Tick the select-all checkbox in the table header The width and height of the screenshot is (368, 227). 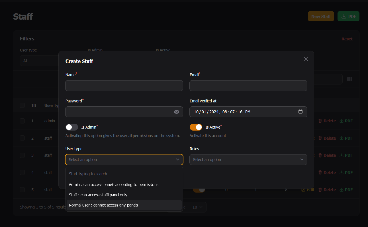coord(22,106)
